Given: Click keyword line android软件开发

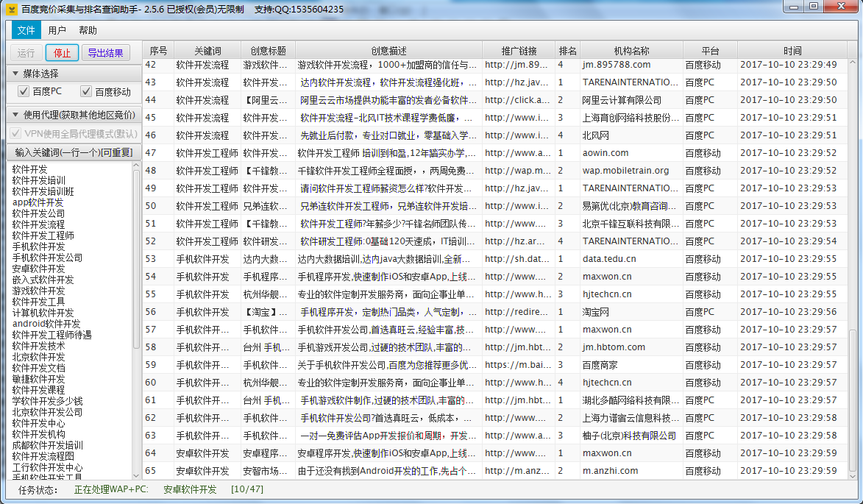Looking at the screenshot, I should click(46, 324).
